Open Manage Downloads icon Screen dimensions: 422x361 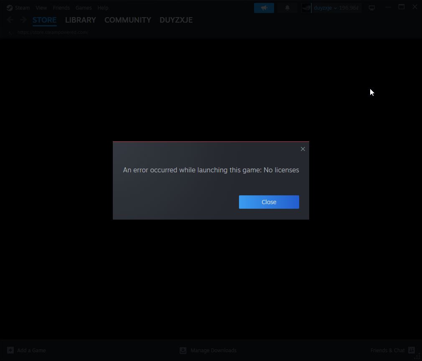click(x=183, y=350)
